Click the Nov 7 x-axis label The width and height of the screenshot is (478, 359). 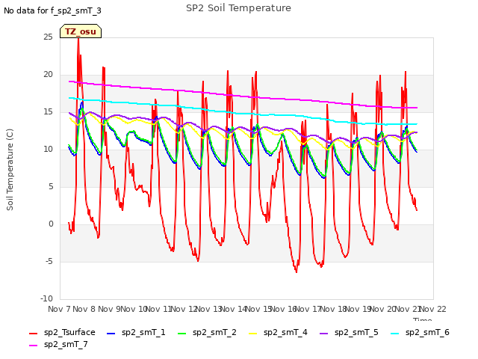pyautogui.click(x=59, y=309)
